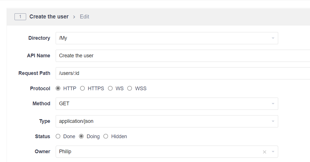Expand the Directory dropdown arrow

[x=273, y=38]
